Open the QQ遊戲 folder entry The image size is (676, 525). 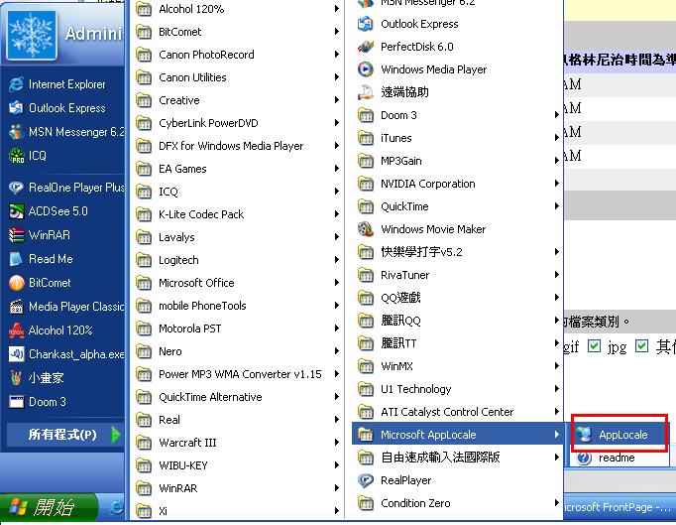(x=457, y=298)
